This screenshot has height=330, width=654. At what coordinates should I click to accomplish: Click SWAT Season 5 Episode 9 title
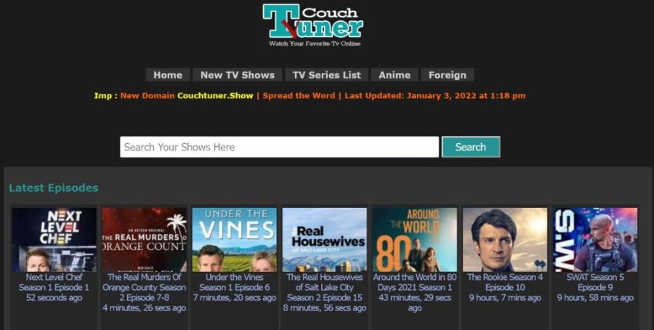(595, 282)
